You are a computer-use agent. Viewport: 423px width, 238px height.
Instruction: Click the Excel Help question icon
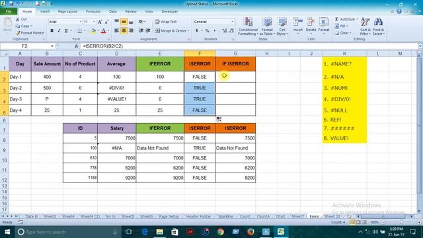[399, 11]
